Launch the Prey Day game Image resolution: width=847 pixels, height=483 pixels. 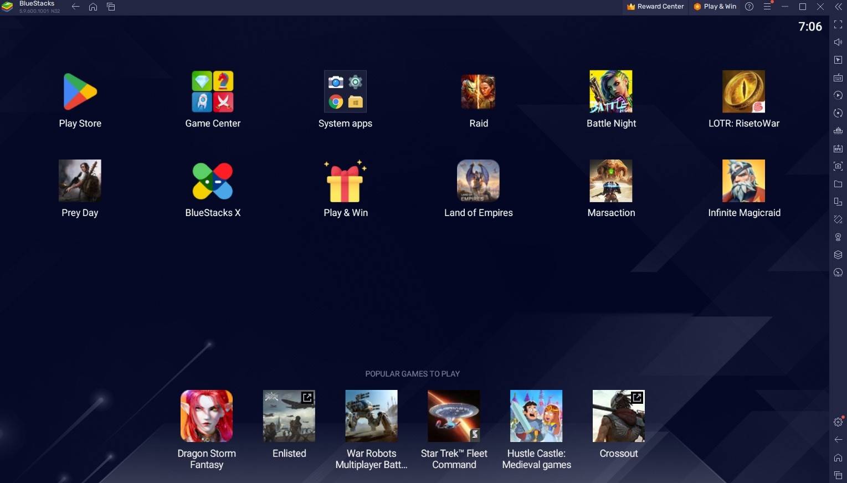pos(80,181)
